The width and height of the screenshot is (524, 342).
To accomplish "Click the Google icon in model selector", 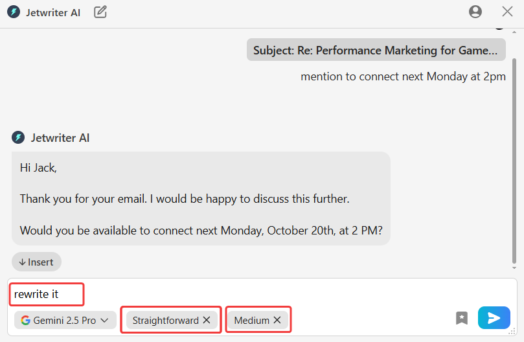I will [x=25, y=320].
